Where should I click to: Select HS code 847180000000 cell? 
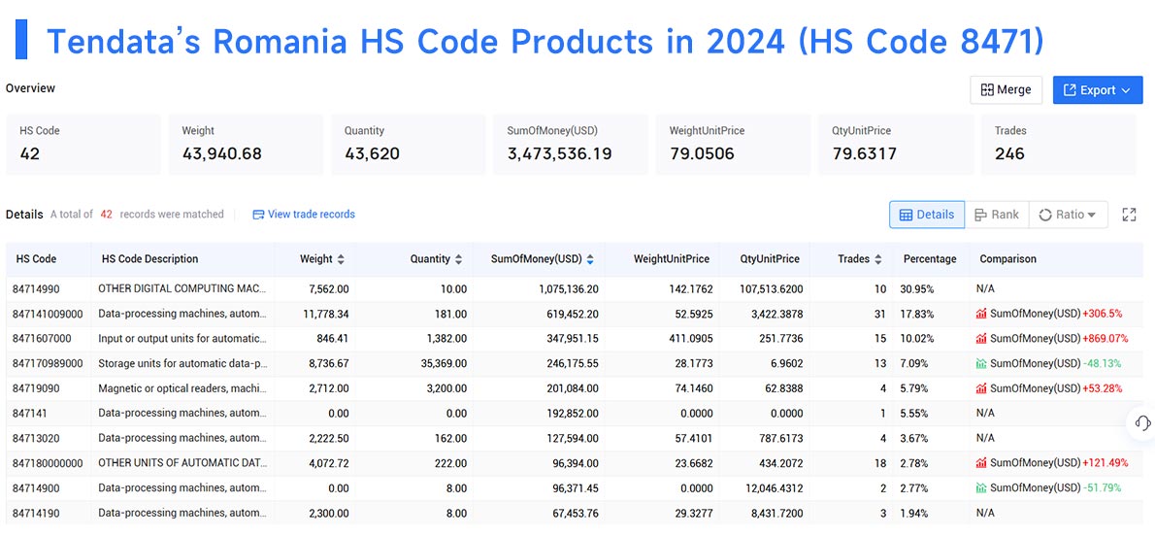click(x=48, y=463)
